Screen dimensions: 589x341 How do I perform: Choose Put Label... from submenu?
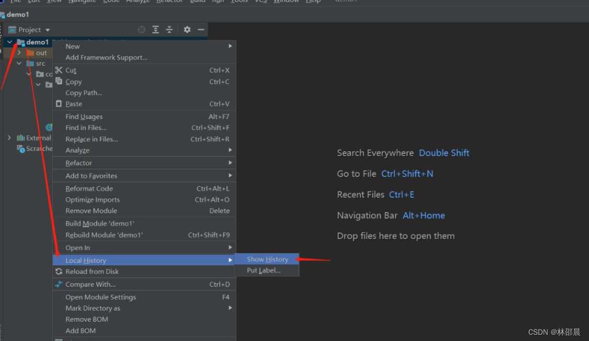(263, 271)
